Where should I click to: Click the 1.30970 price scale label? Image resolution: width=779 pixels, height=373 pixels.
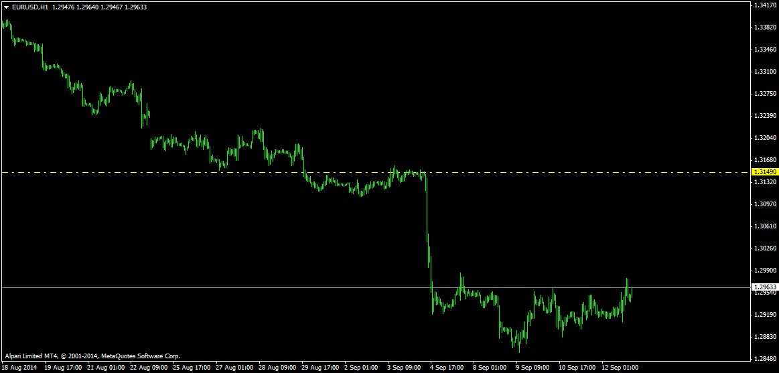coord(764,204)
